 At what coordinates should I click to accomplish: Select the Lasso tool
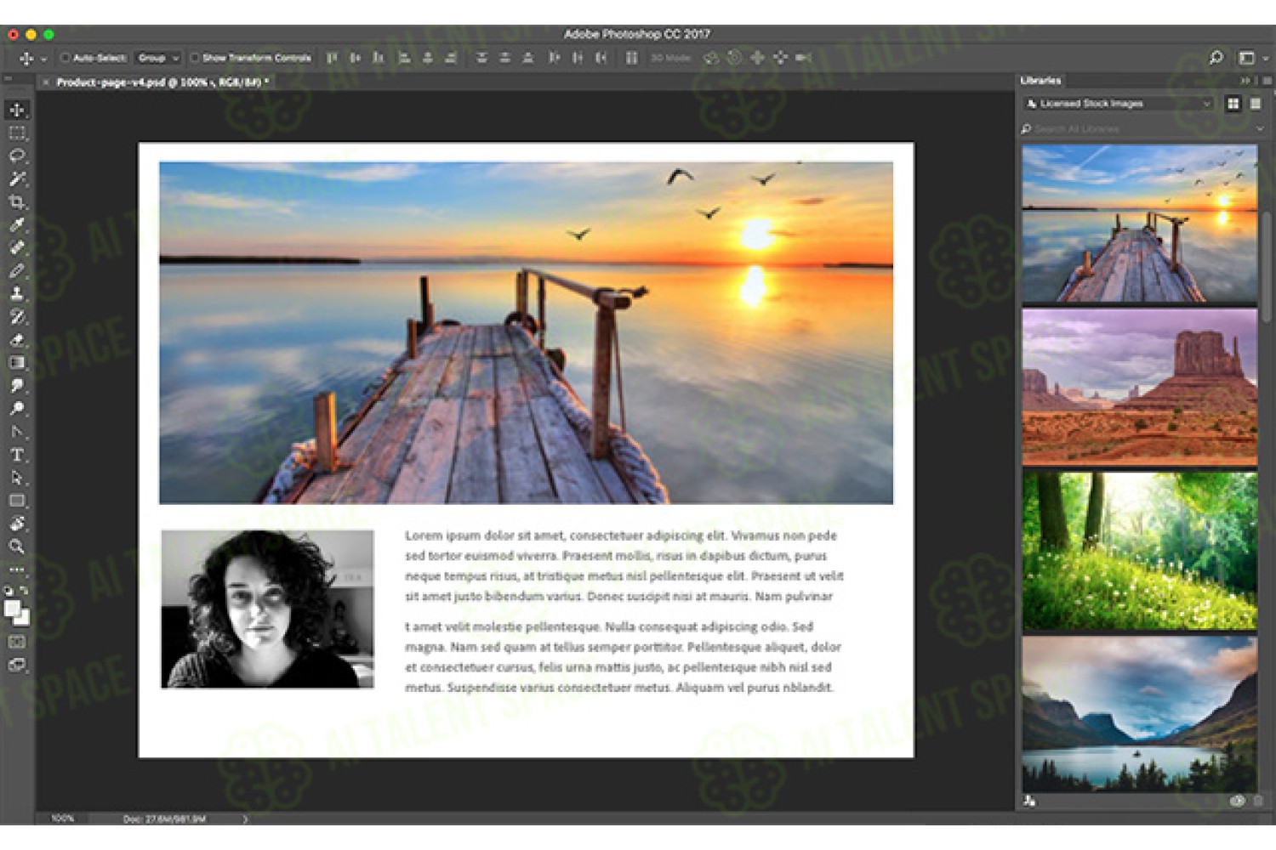(17, 156)
